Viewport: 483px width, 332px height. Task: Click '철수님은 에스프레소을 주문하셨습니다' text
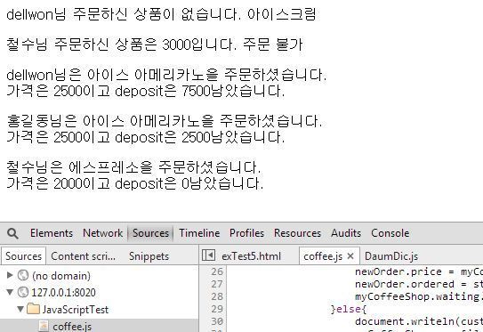click(133, 167)
